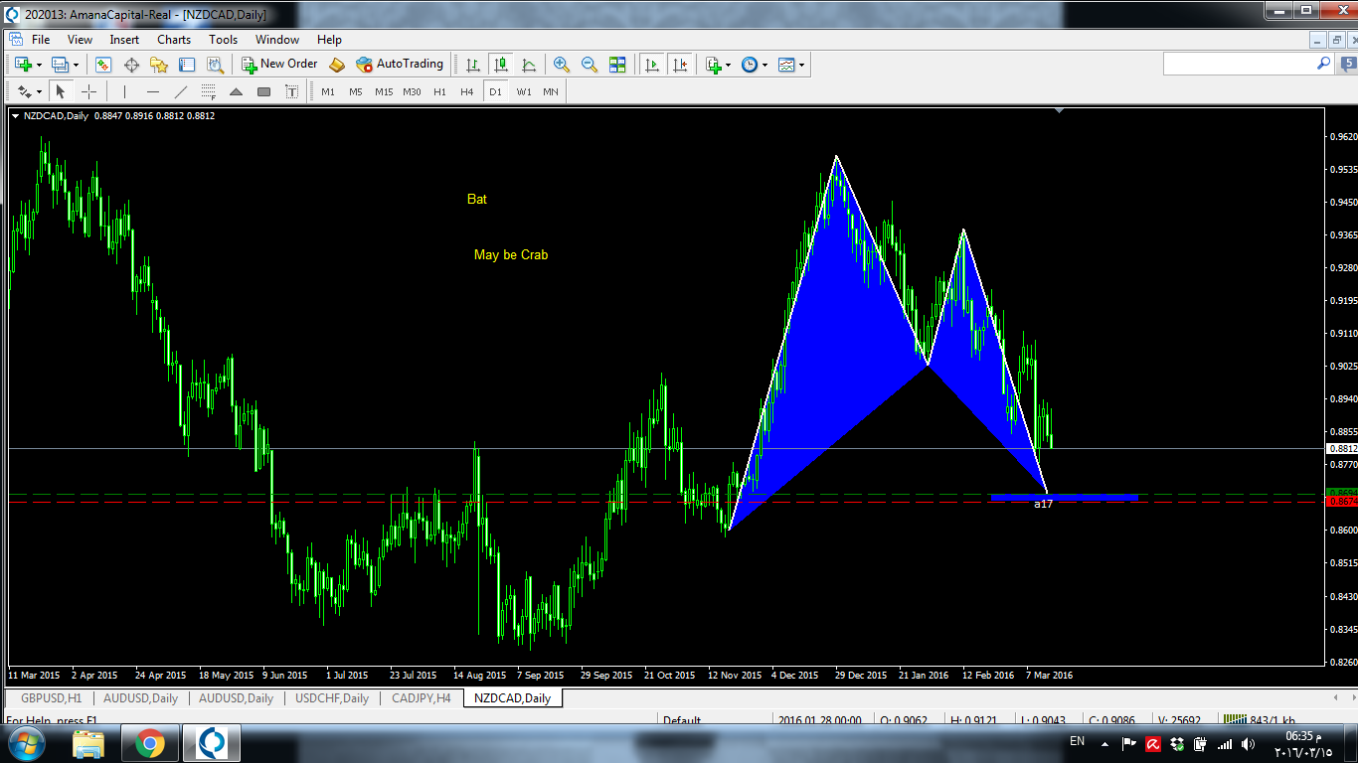Zoom out of the chart
1358x763 pixels.
(590, 64)
